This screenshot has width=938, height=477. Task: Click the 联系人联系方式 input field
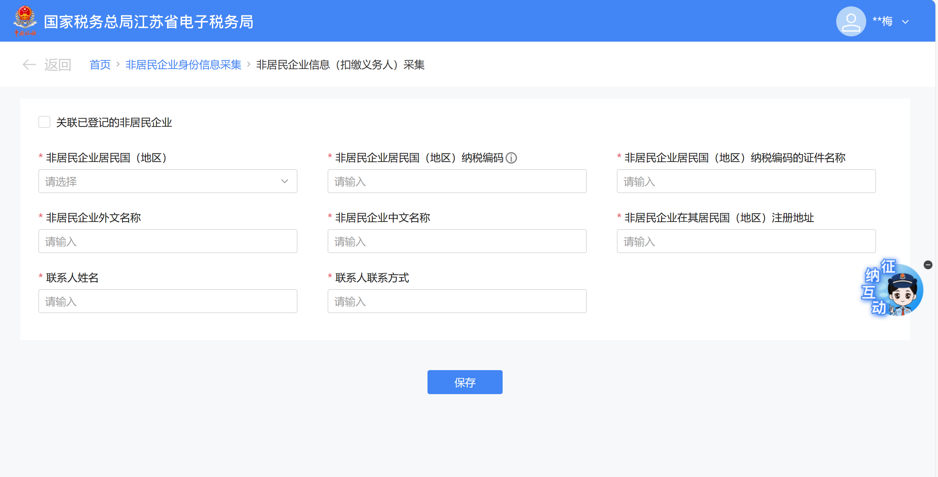457,301
